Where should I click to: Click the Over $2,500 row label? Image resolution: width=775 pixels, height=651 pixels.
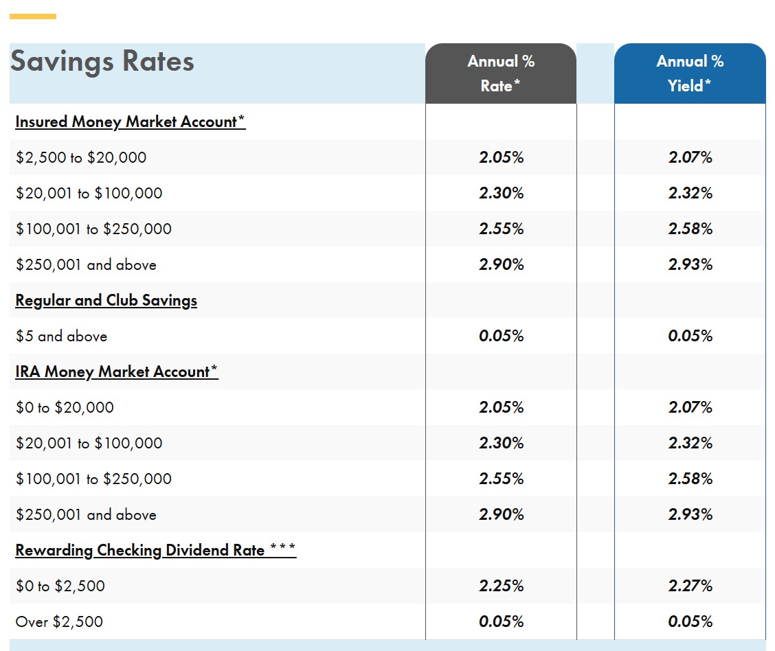(59, 621)
